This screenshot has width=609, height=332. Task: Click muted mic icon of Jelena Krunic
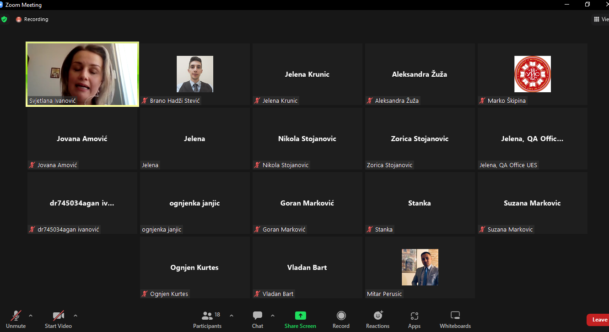(x=257, y=100)
